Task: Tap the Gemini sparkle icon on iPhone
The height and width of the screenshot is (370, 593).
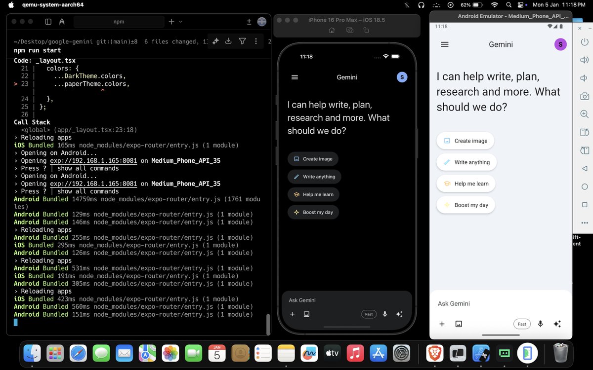Action: point(399,314)
